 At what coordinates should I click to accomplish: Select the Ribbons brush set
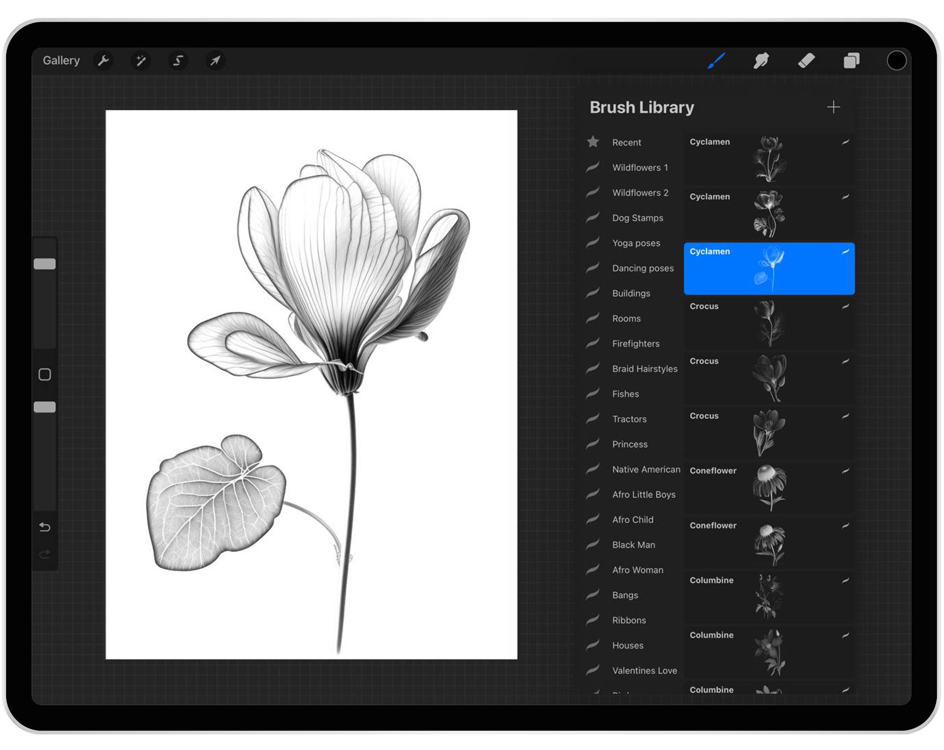tap(632, 620)
